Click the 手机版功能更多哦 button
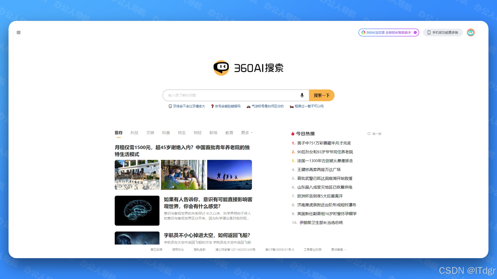The width and height of the screenshot is (497, 279). 443,33
